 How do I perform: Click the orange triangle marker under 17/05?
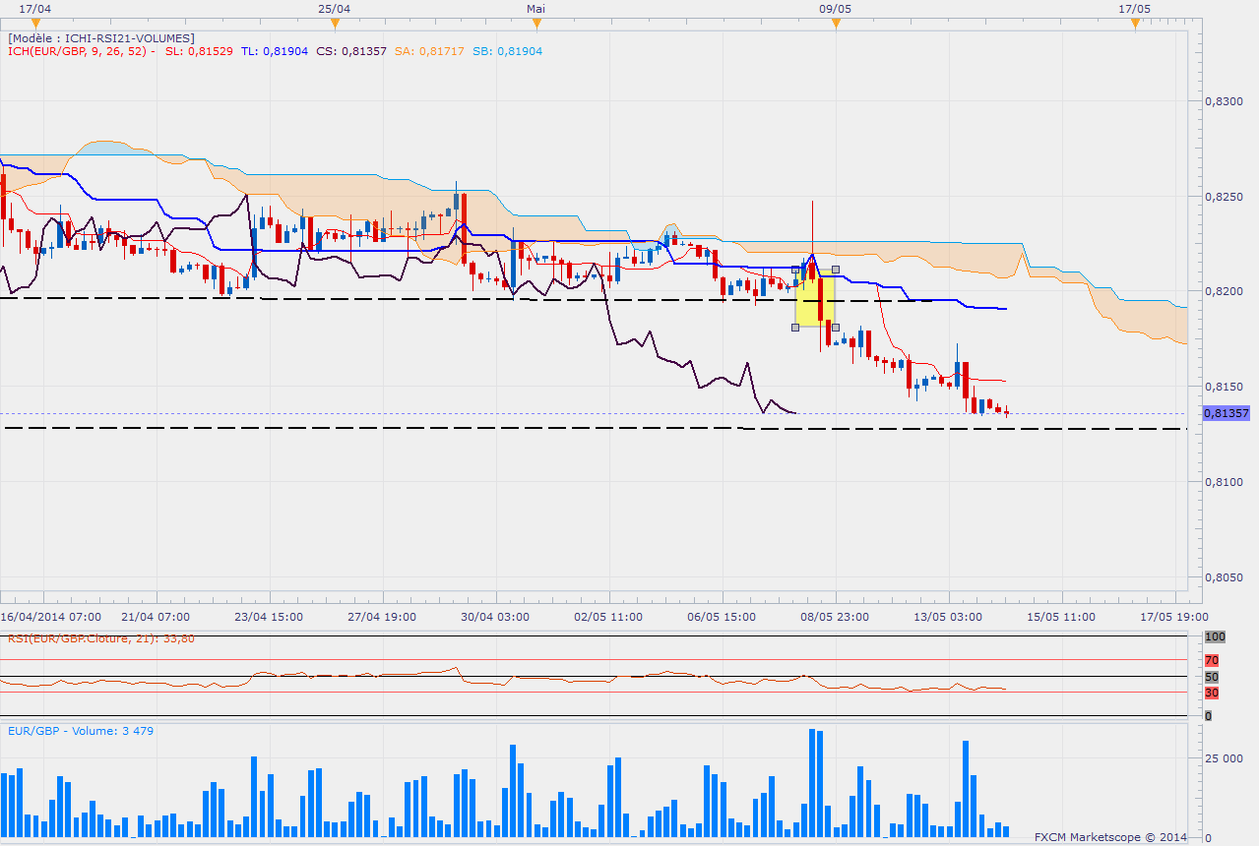click(1135, 23)
